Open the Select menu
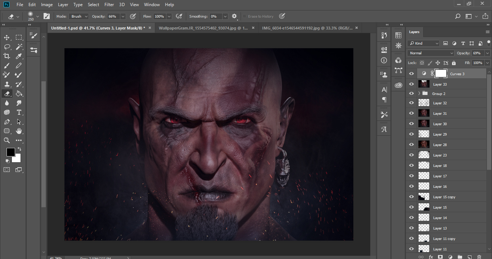This screenshot has width=492, height=259. [93, 5]
